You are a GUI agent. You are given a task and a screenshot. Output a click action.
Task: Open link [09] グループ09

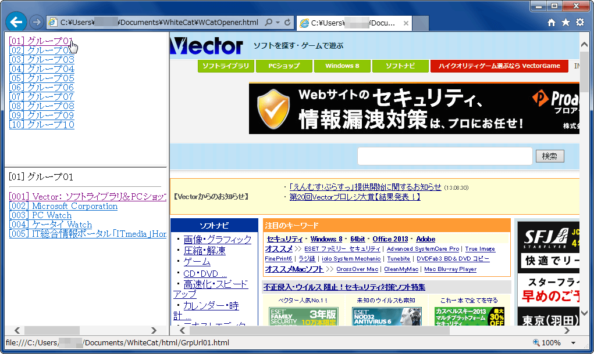click(42, 115)
